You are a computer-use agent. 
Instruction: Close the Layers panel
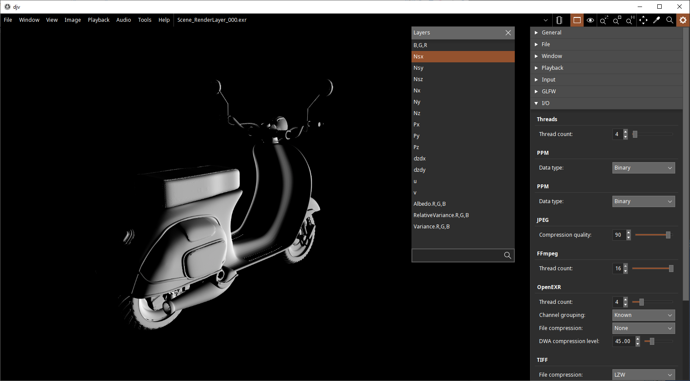coord(508,33)
